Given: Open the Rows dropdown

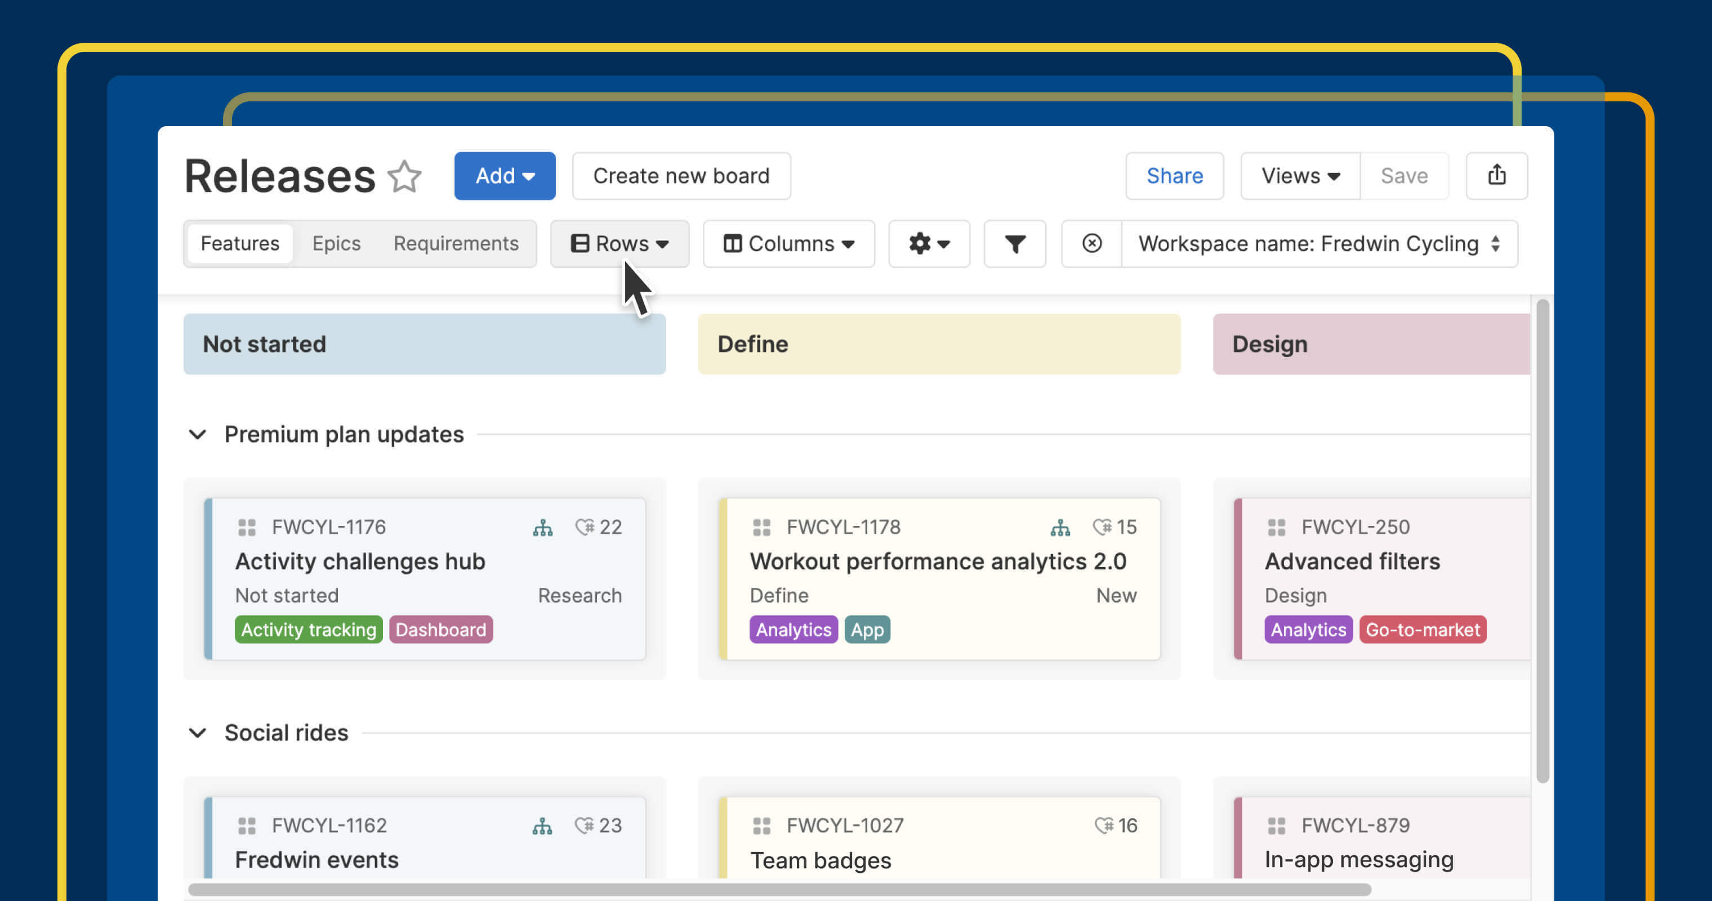Looking at the screenshot, I should pos(619,244).
